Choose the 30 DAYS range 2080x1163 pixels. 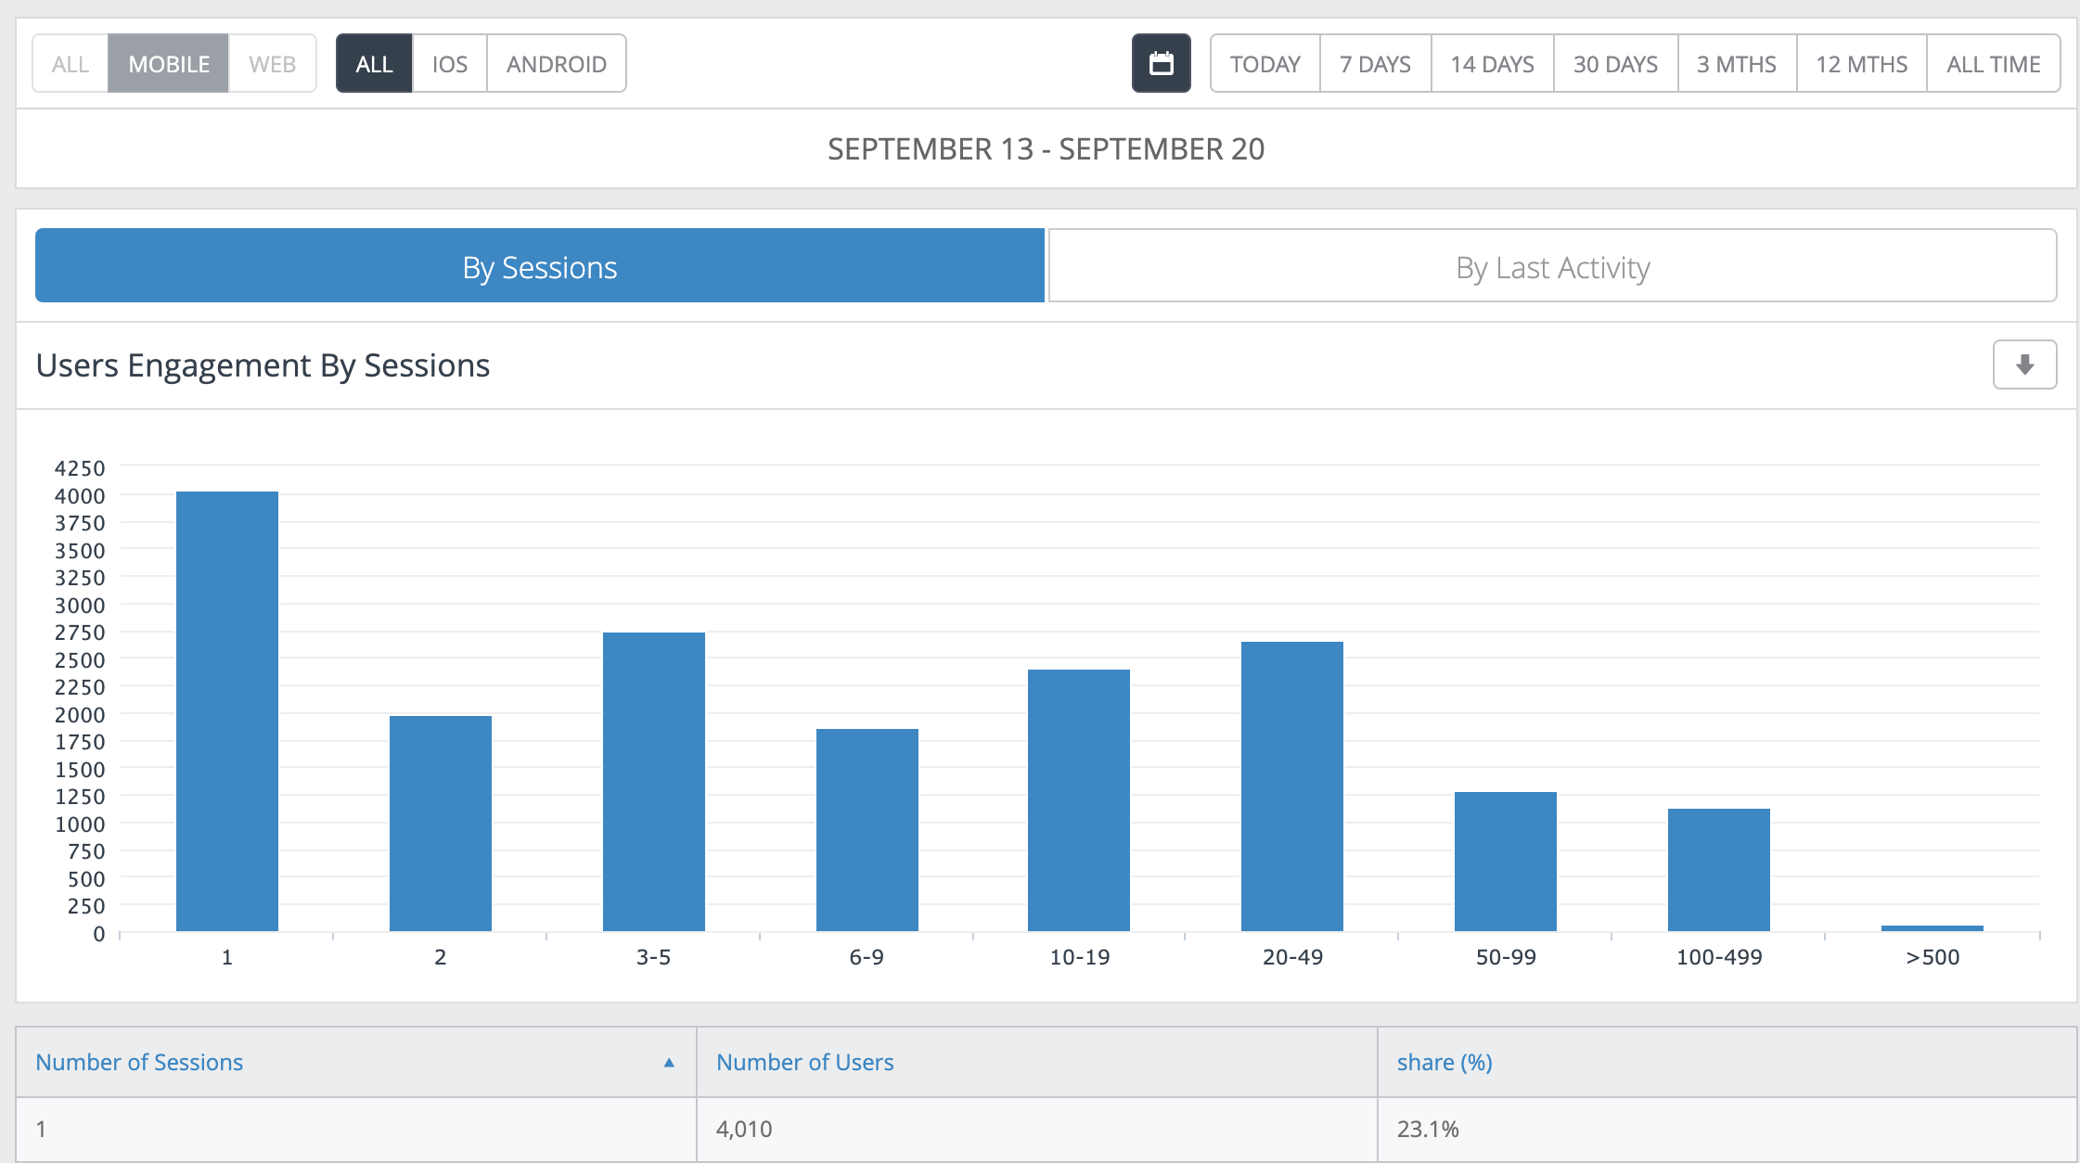click(1615, 64)
